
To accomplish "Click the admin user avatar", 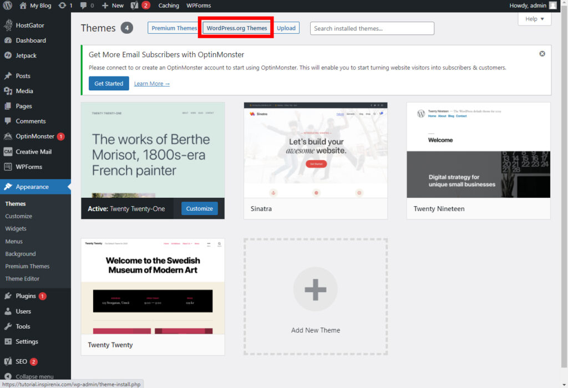I will (552, 6).
